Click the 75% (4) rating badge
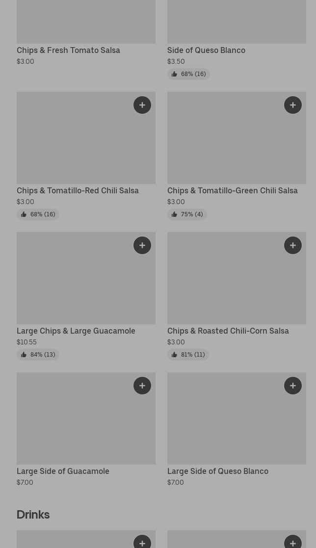 pyautogui.click(x=187, y=214)
